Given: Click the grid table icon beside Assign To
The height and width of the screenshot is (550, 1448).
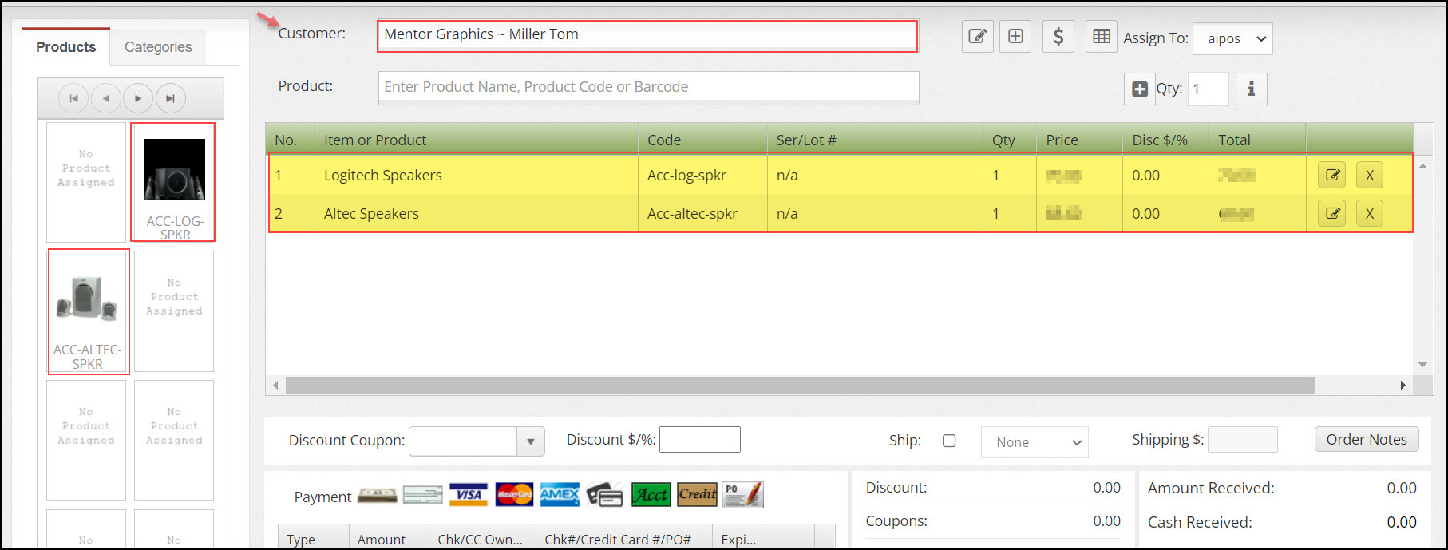Looking at the screenshot, I should [x=1101, y=37].
